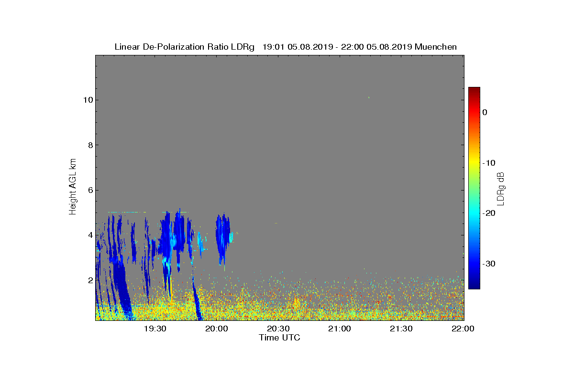Click the "LDRg dB" colorbar label

coord(501,188)
